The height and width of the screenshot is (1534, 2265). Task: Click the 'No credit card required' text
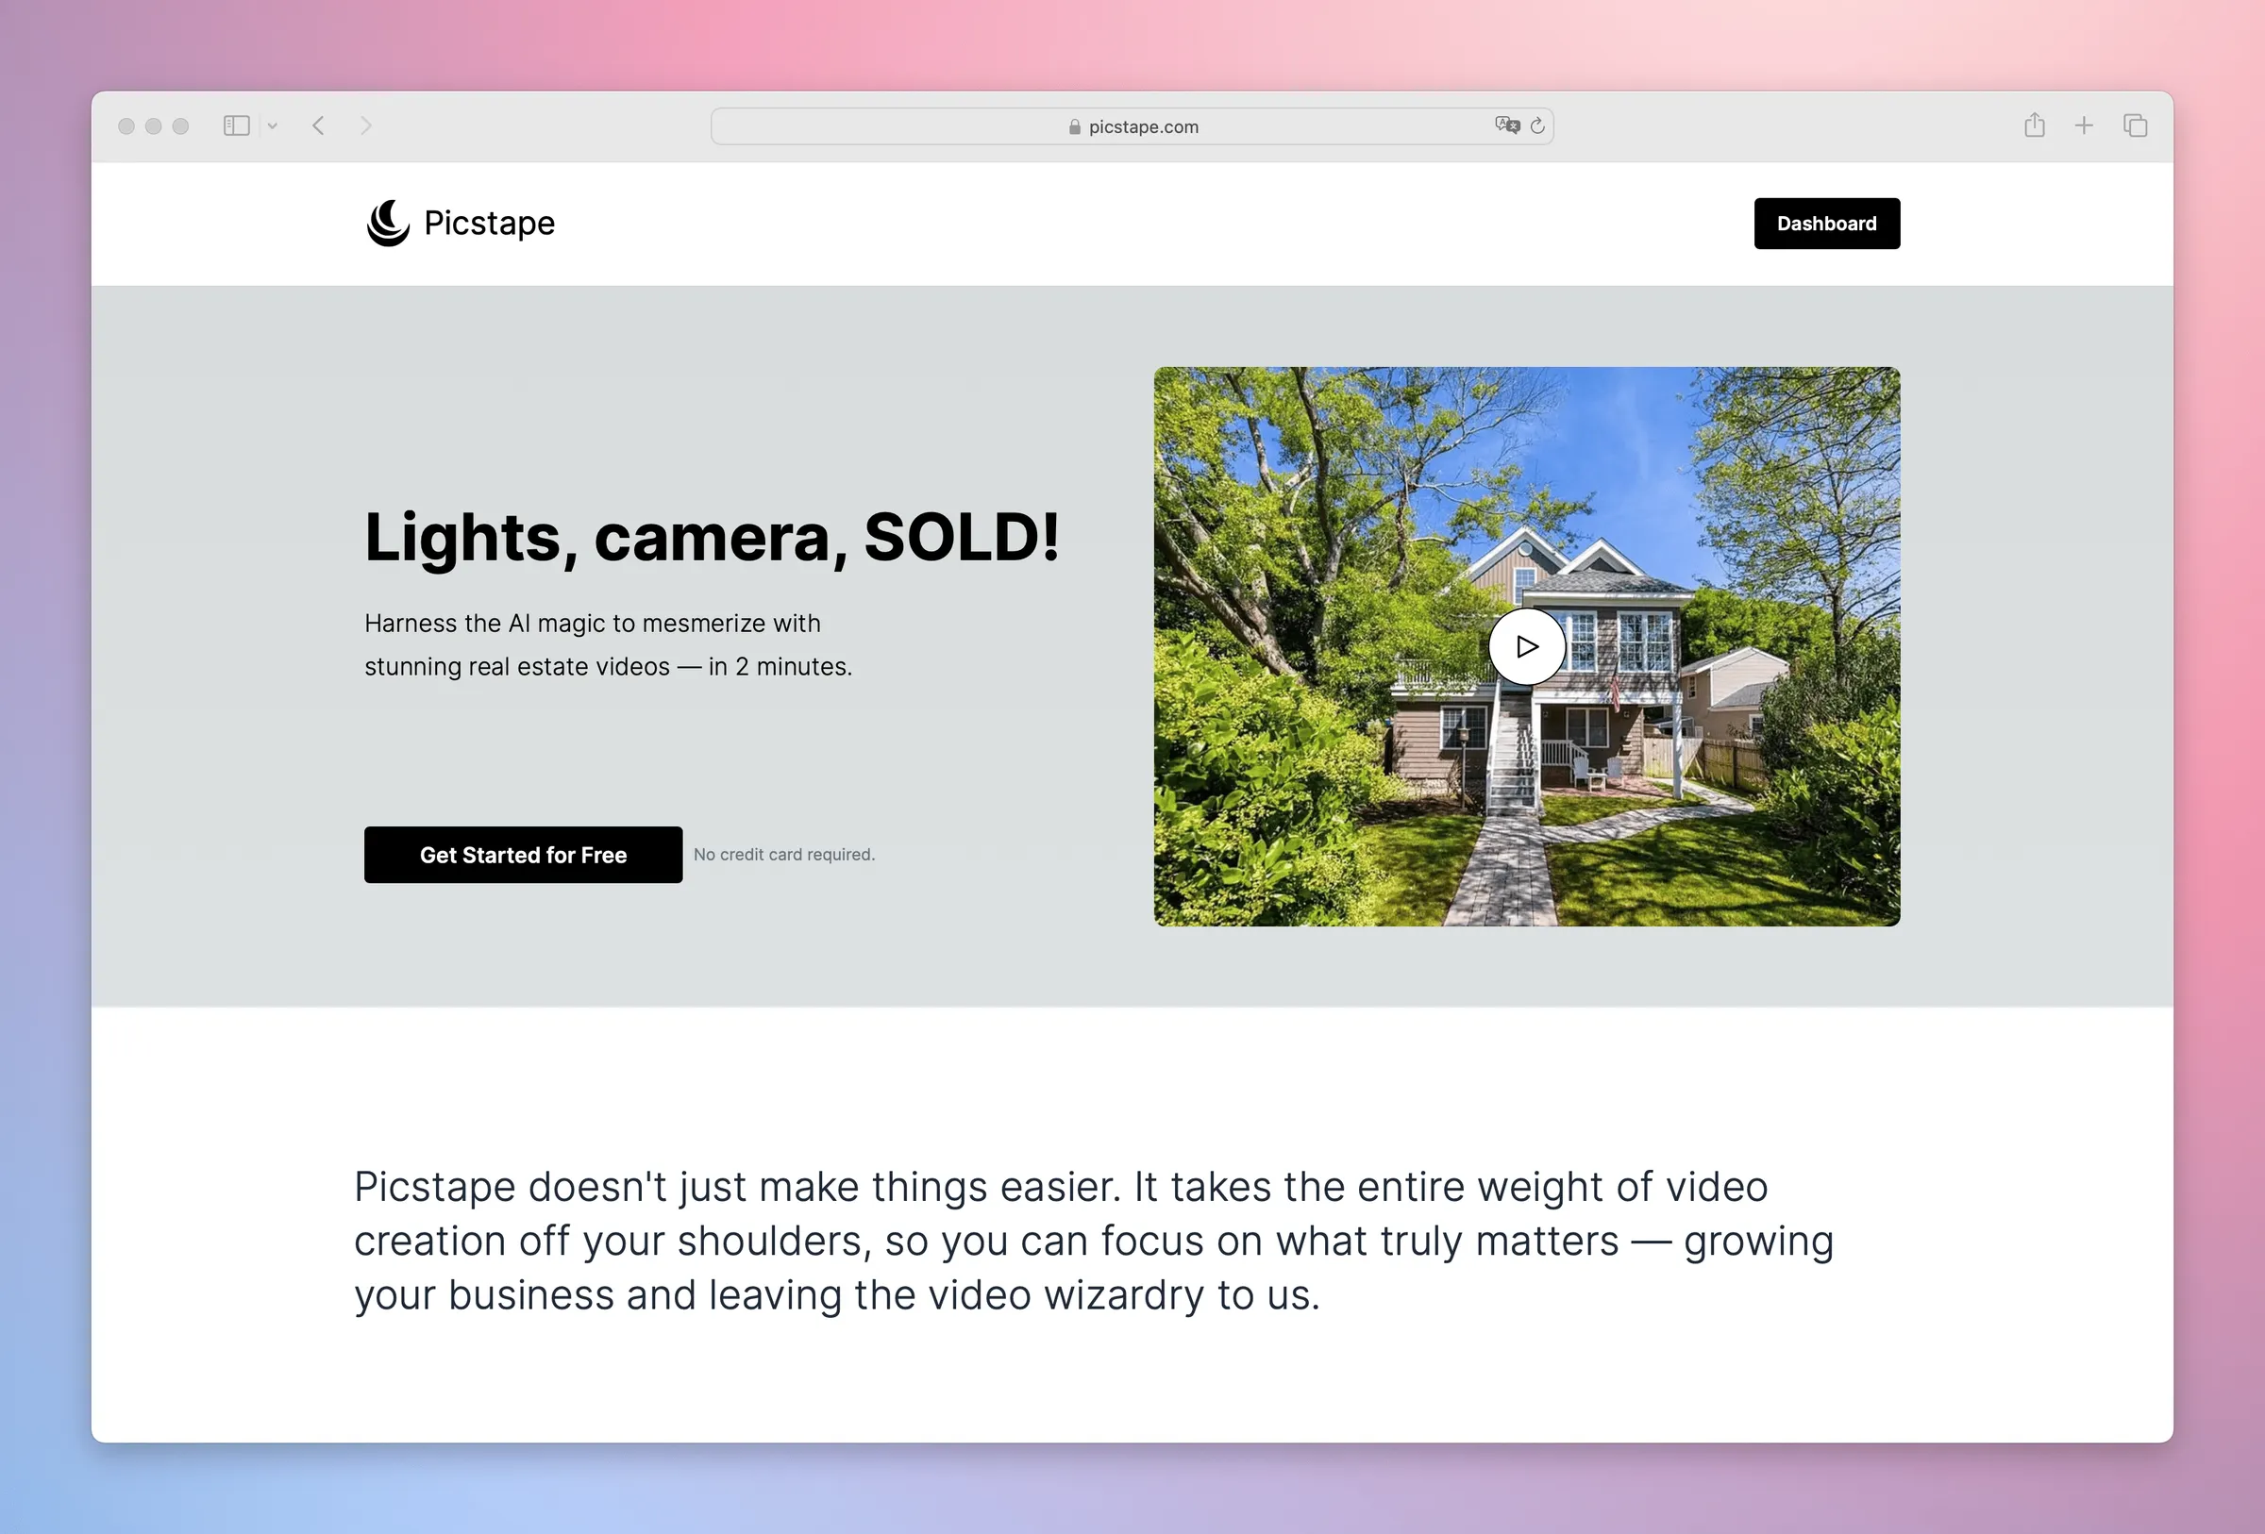pyautogui.click(x=783, y=854)
